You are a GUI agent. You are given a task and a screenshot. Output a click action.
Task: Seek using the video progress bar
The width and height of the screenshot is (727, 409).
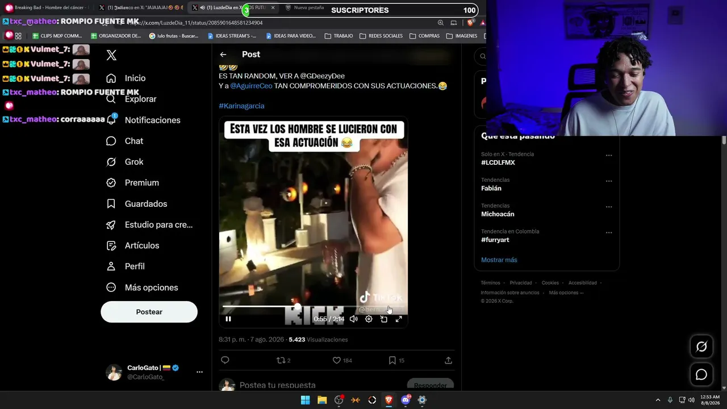[x=314, y=307]
